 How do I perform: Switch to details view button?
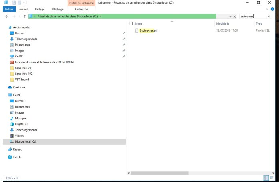(266, 178)
